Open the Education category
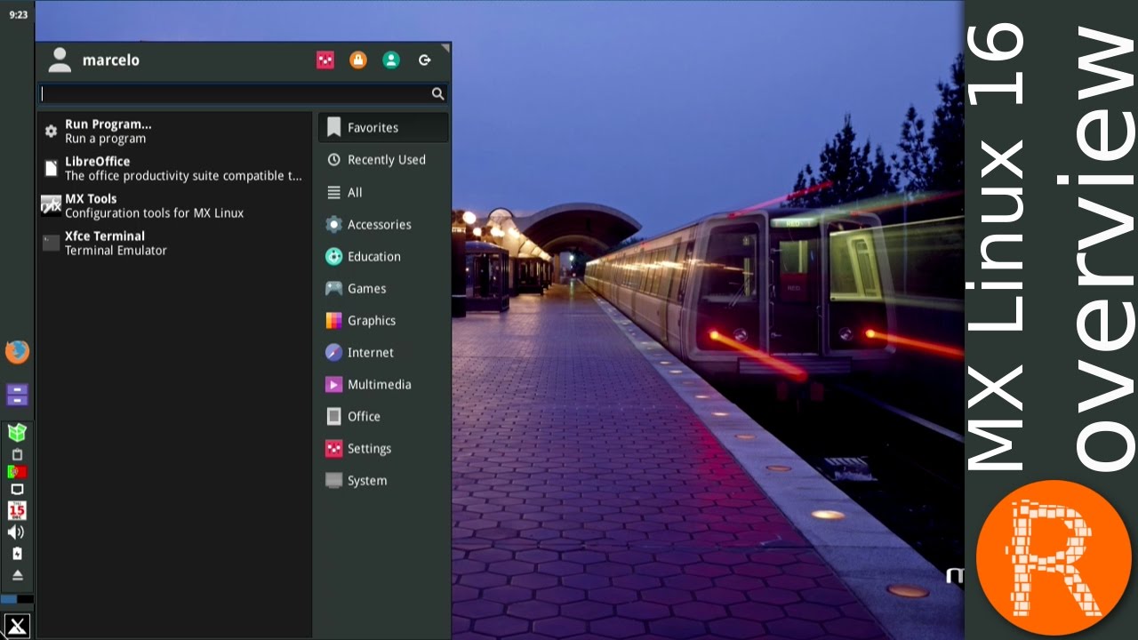Viewport: 1138px width, 640px height. [x=383, y=257]
